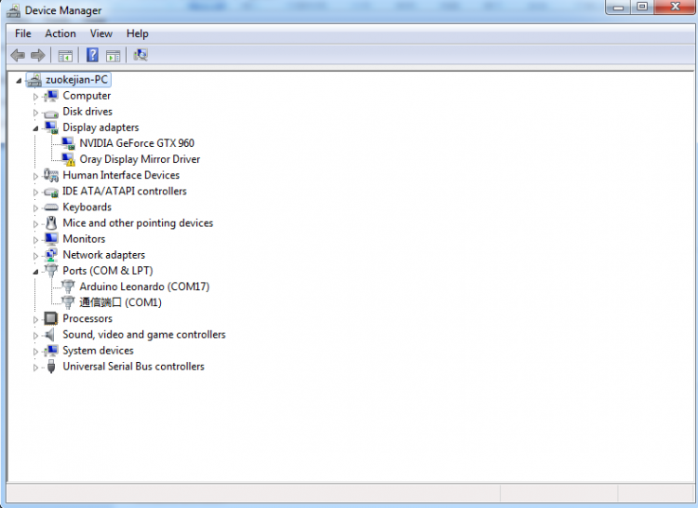Open Help via blue question mark icon

coord(92,55)
